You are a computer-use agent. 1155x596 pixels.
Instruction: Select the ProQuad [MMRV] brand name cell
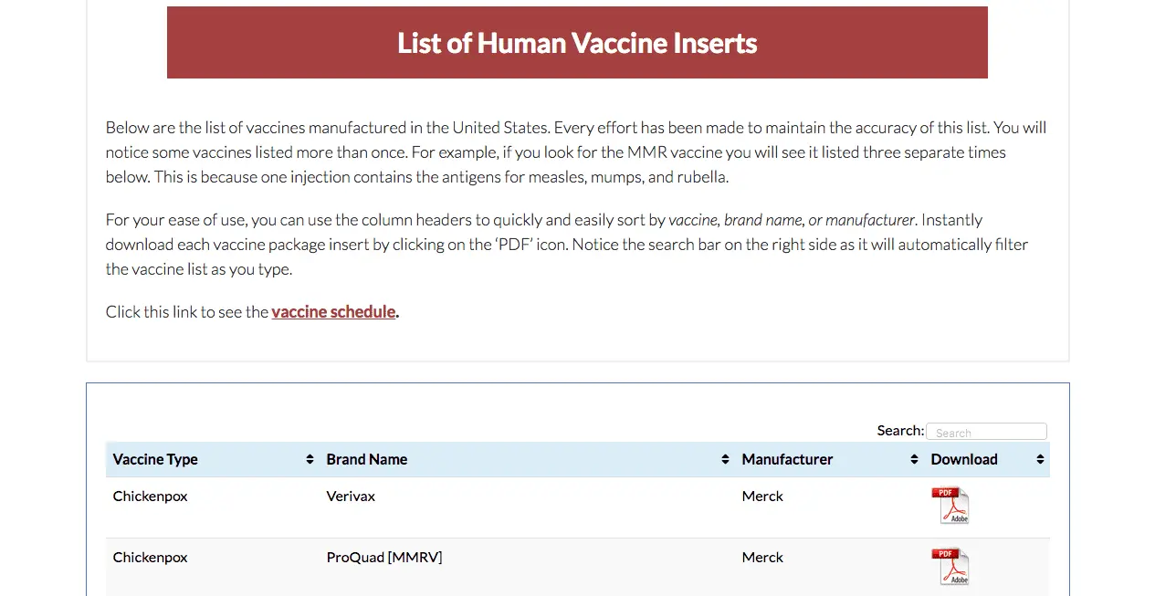coord(384,558)
